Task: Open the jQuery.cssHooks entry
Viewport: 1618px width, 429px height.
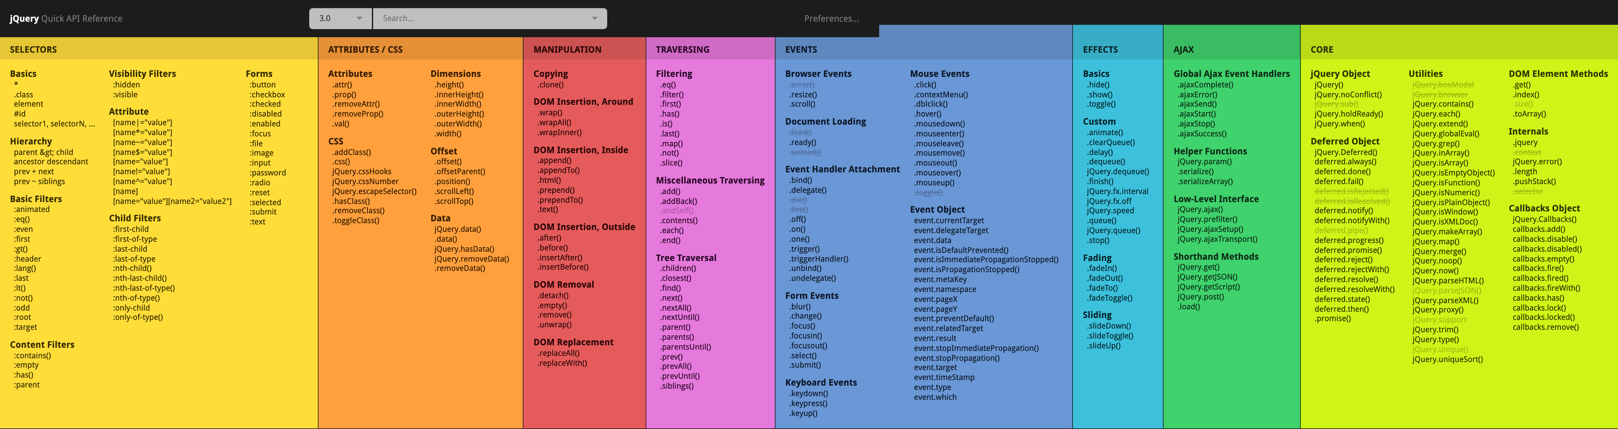Action: (x=361, y=172)
